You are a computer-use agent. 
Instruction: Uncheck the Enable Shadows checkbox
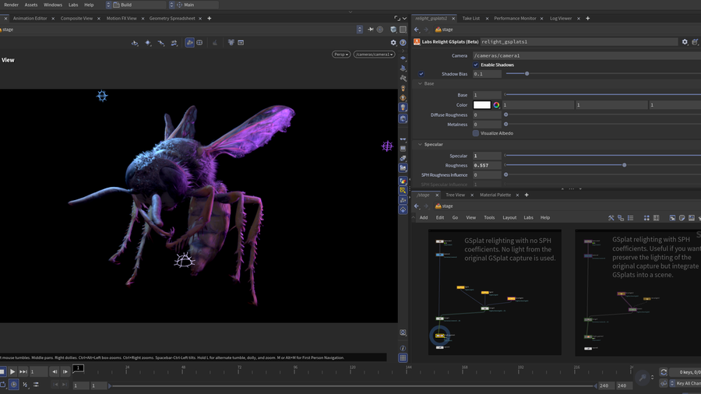point(476,65)
